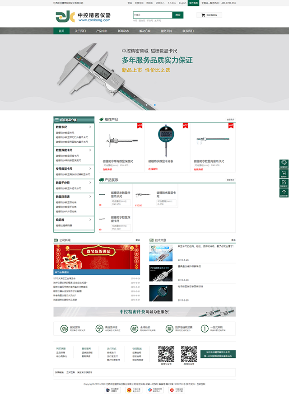This screenshot has width=289, height=399.
Task: Focus the keyword search input field
Action: [146, 15]
